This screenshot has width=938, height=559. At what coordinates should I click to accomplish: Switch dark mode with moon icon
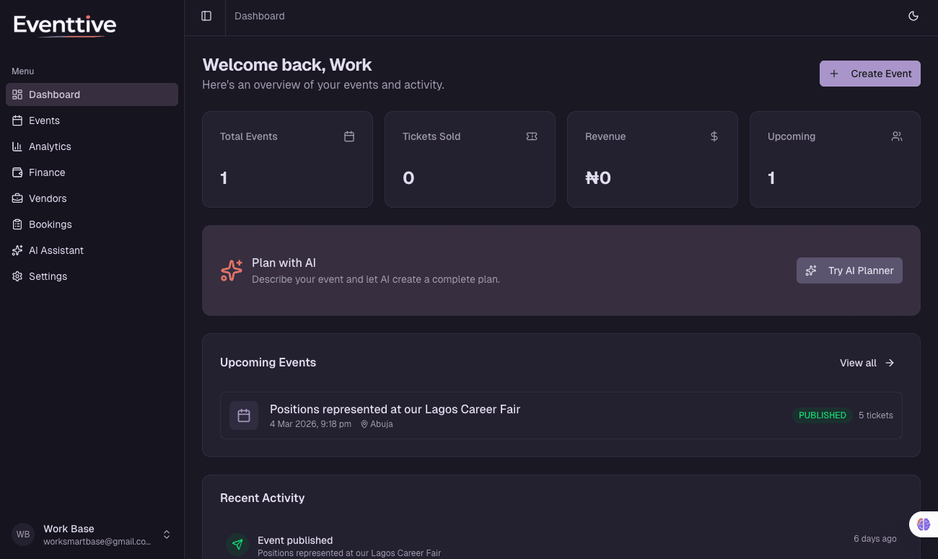click(913, 16)
